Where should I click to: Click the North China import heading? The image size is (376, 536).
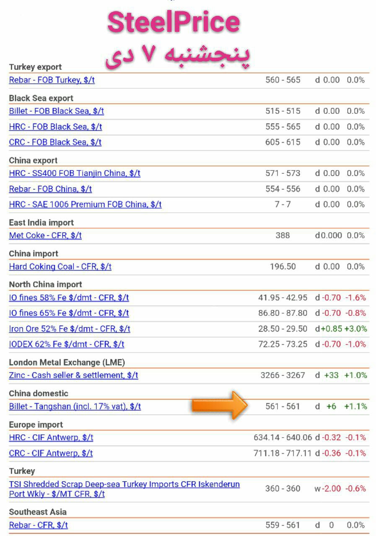(x=45, y=285)
